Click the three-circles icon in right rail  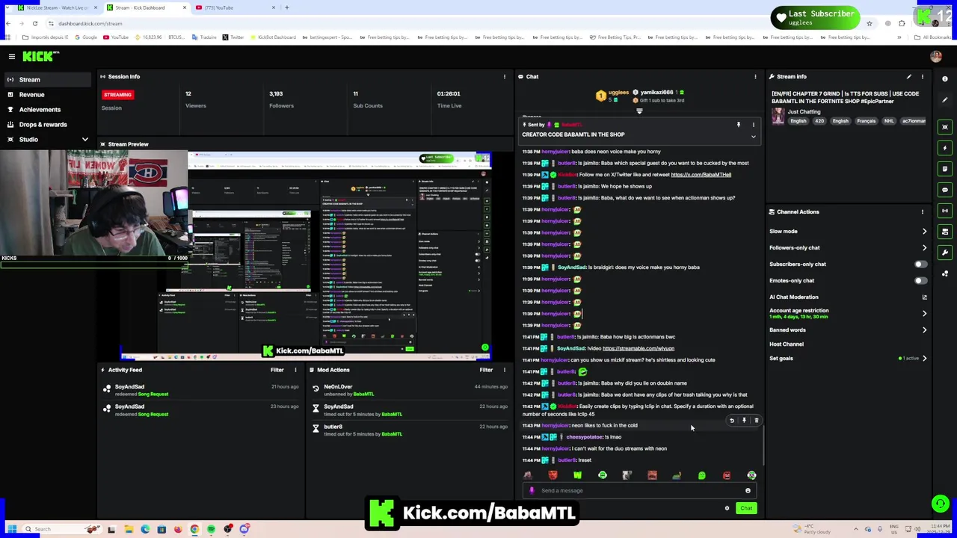[x=945, y=273]
